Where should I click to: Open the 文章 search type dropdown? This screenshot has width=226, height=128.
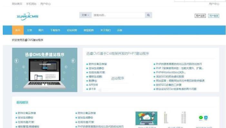click(85, 15)
